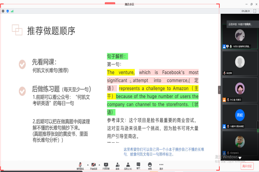This screenshot has width=259, height=172.
Task: Click the blue security shield icon
Action: point(8,11)
